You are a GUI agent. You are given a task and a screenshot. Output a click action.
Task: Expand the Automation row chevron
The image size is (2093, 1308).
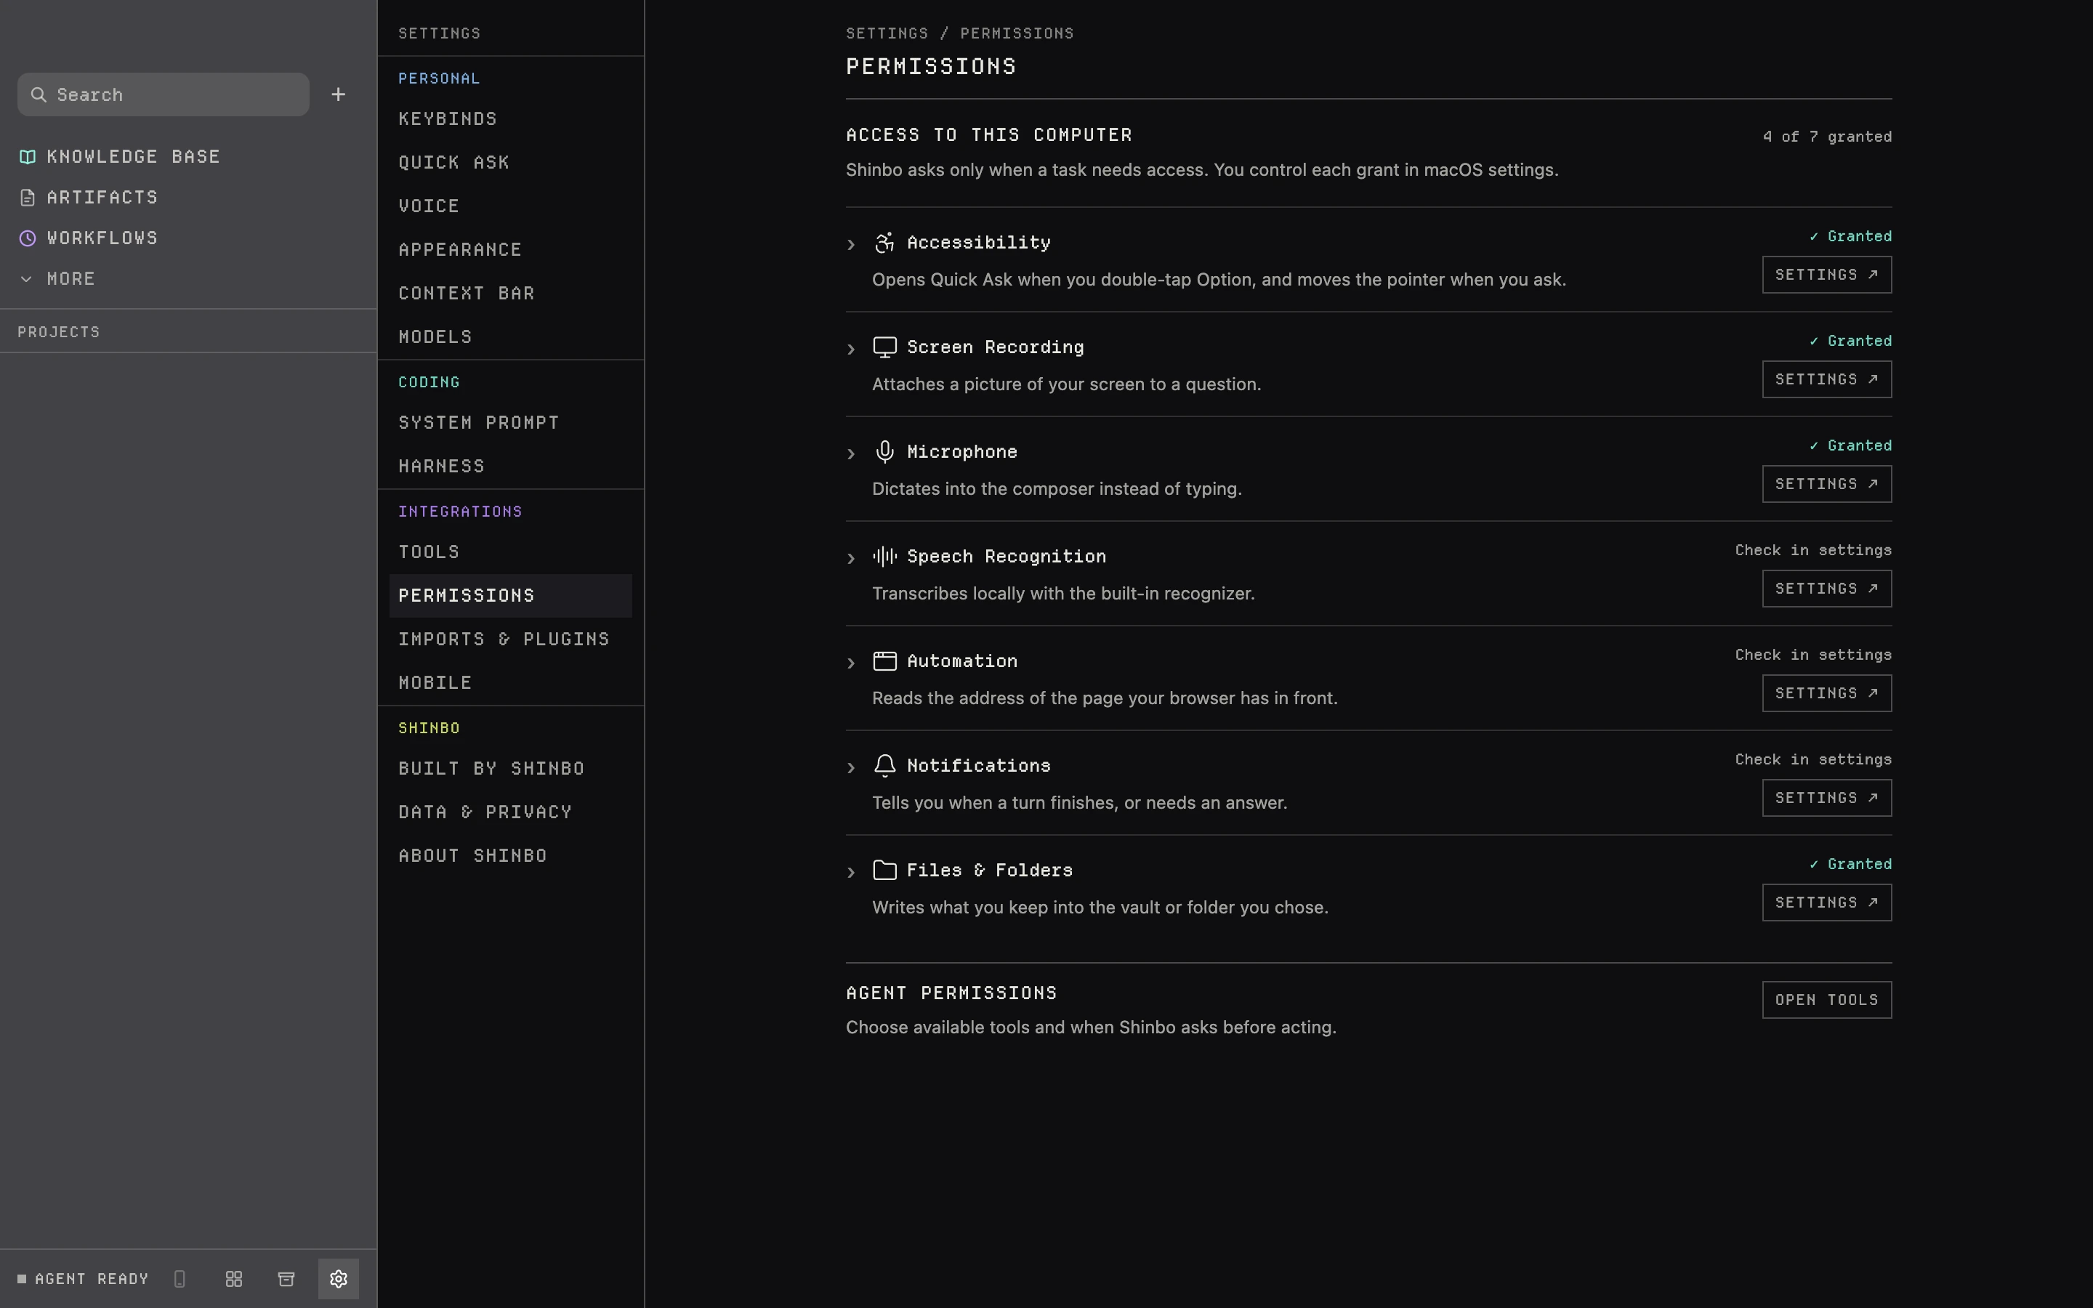[x=851, y=663]
